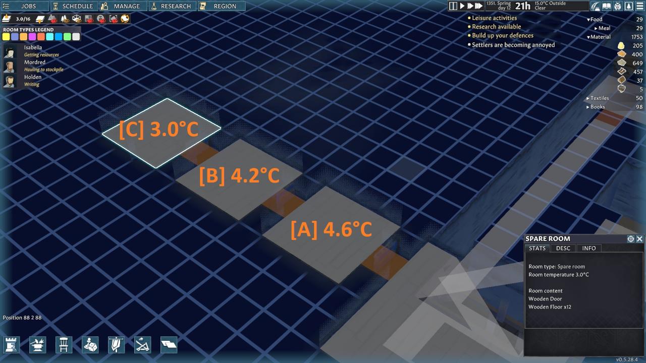Open the anvil production build menu

(x=38, y=345)
